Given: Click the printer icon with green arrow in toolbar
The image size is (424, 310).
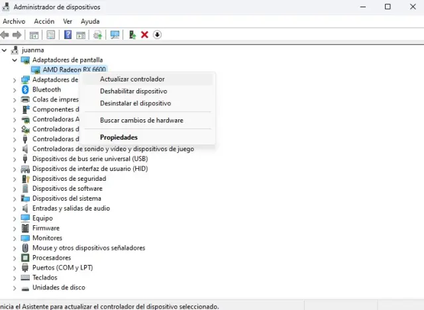Looking at the screenshot, I should coord(98,34).
